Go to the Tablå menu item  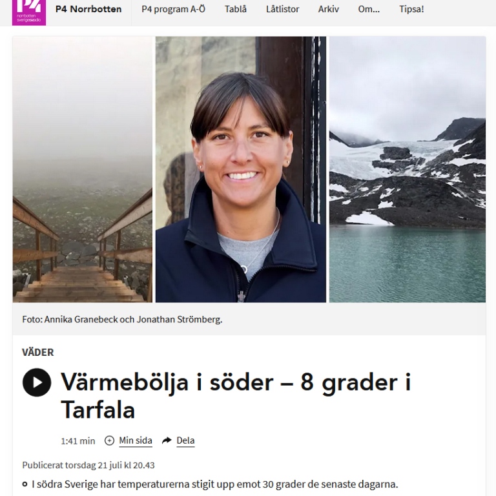(235, 9)
